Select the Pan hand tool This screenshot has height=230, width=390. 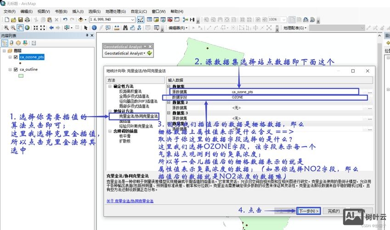tap(20, 28)
